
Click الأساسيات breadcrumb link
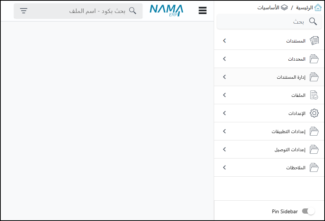(268, 7)
